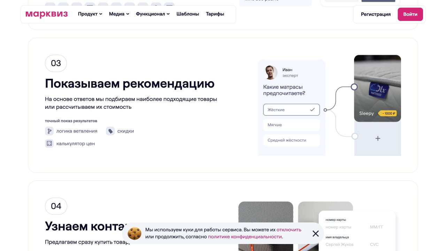Click the step number 04 badge

click(x=56, y=206)
